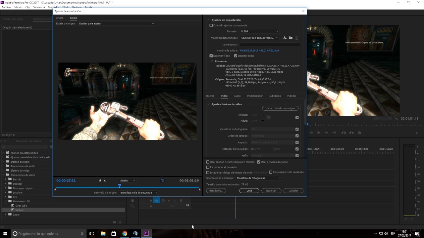Click the Program monitor wrench settings icon
This screenshot has width=424, height=238.
[396, 118]
